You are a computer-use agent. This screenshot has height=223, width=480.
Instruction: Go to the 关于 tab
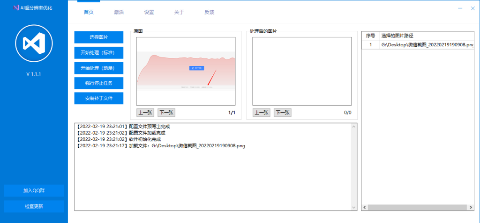click(x=180, y=12)
